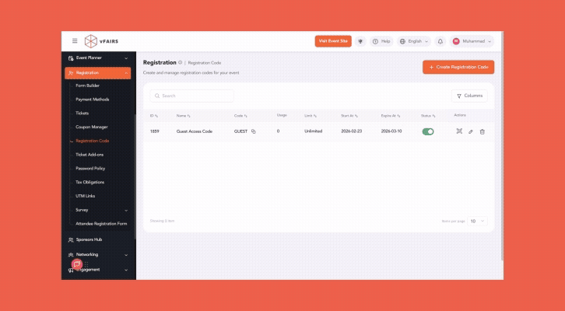
Task: Open the English language dropdown
Action: [414, 41]
